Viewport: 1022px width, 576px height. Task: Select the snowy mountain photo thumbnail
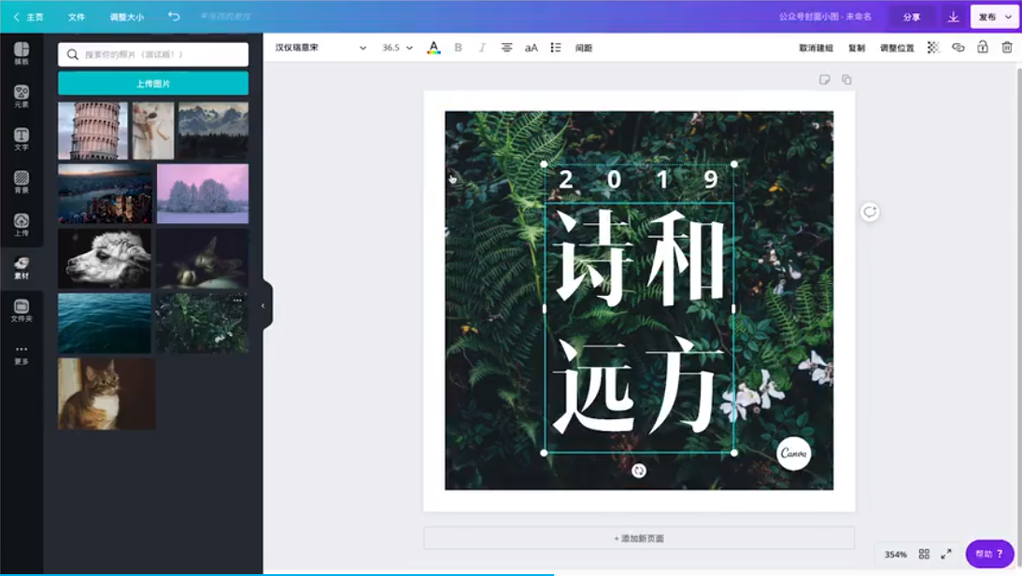coord(213,131)
